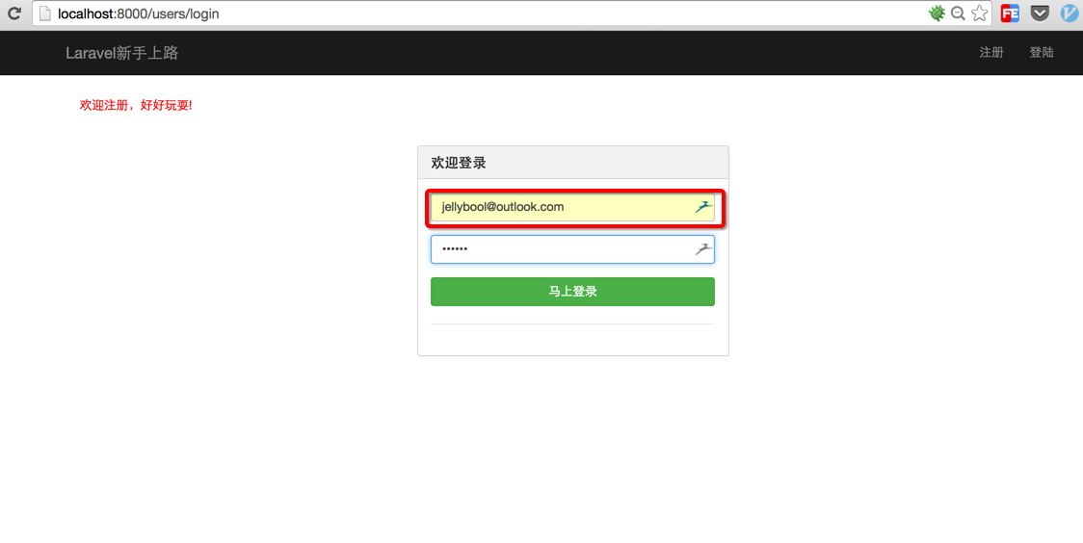
Task: Click the divider line below the login button
Action: pos(572,324)
